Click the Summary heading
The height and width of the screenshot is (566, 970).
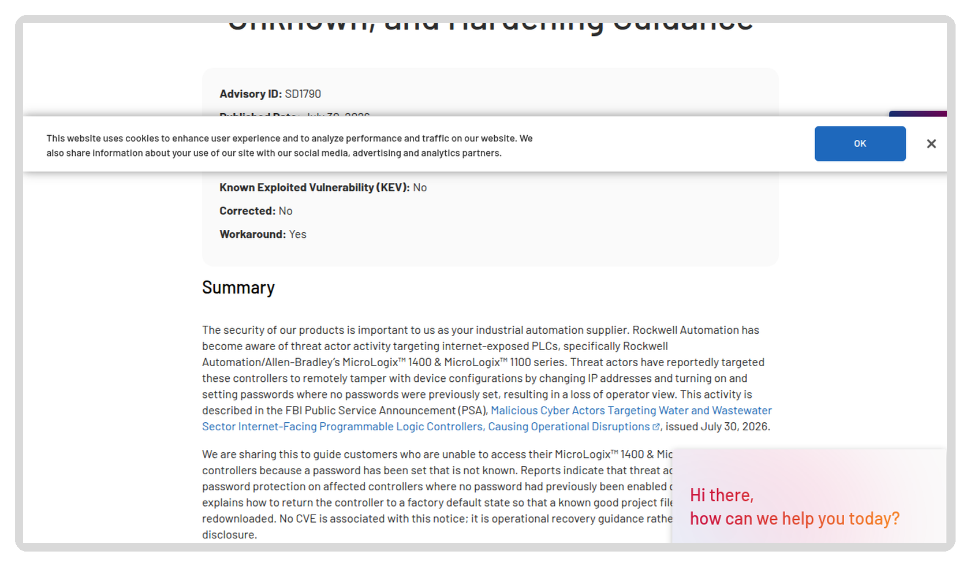(x=238, y=288)
